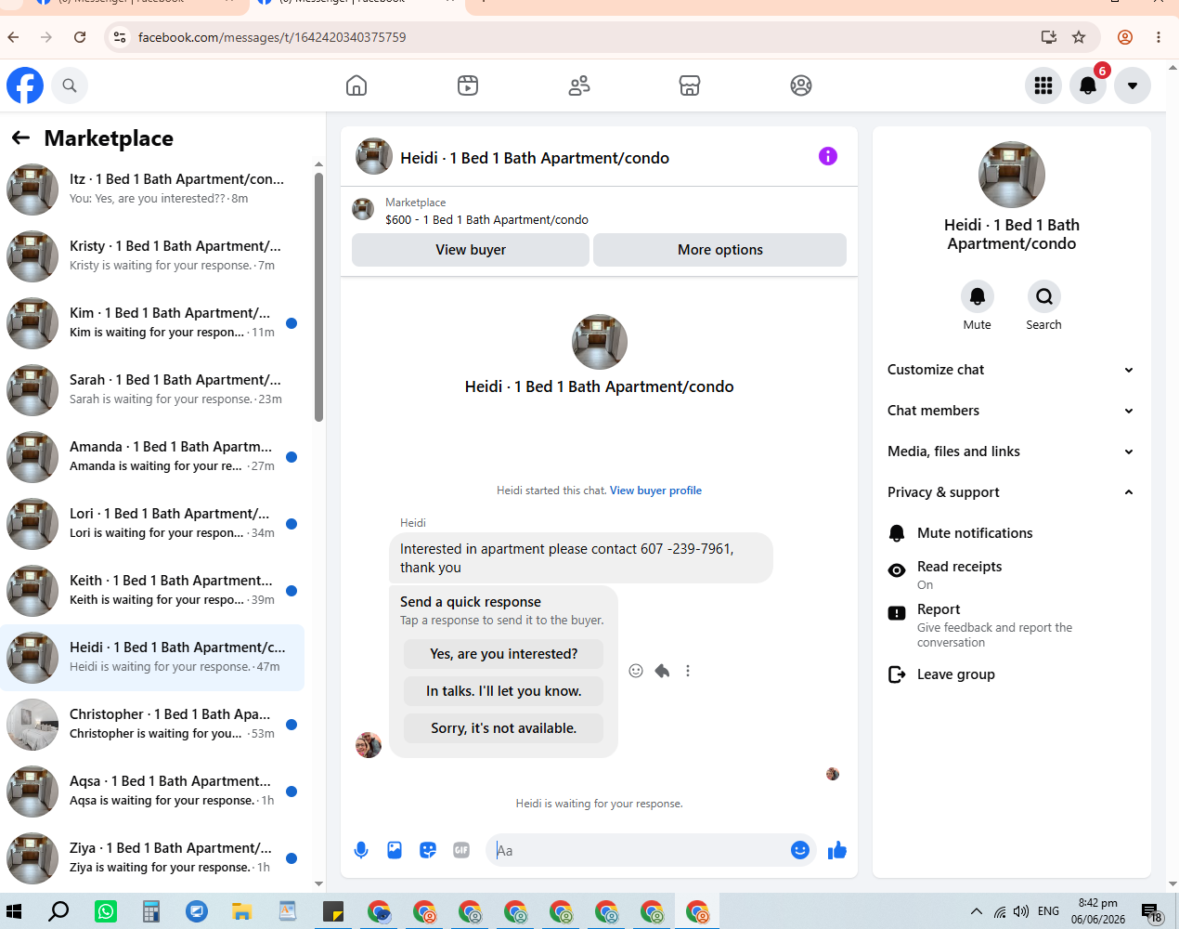Open Kristy conversation in list
This screenshot has width=1179, height=929.
152,256
